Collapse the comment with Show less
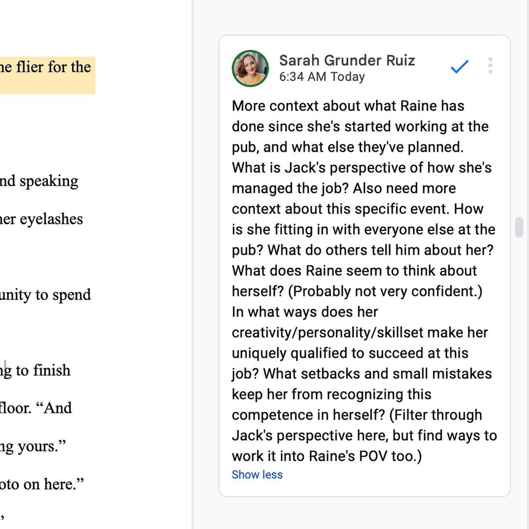 point(257,475)
